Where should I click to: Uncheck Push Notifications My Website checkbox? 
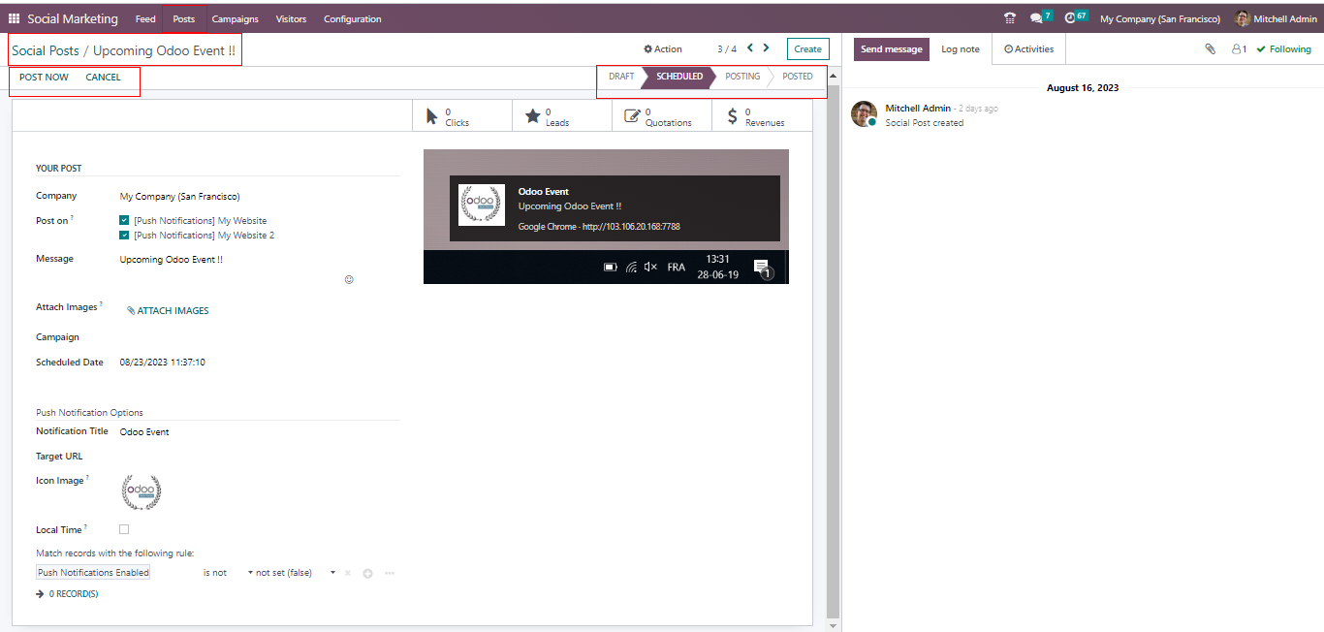[x=124, y=220]
